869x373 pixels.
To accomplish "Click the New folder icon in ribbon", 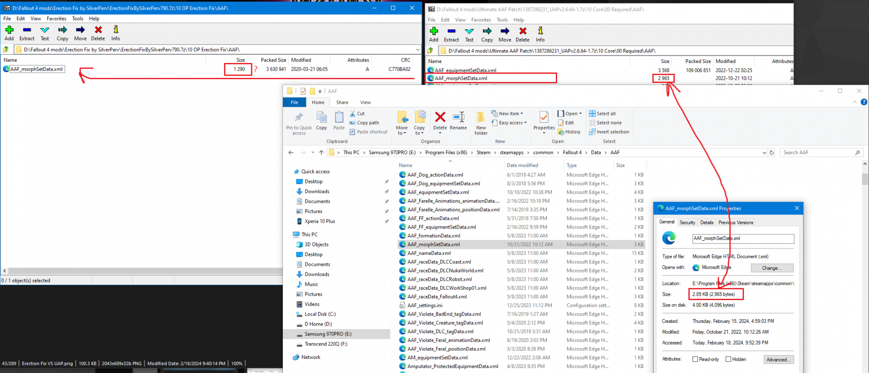I will [x=481, y=118].
